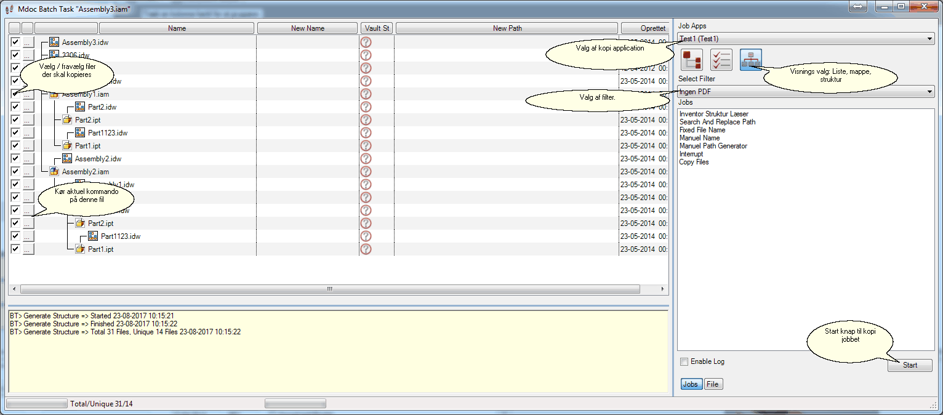
Task: Activate the structure hierarchy view icon
Action: point(751,60)
